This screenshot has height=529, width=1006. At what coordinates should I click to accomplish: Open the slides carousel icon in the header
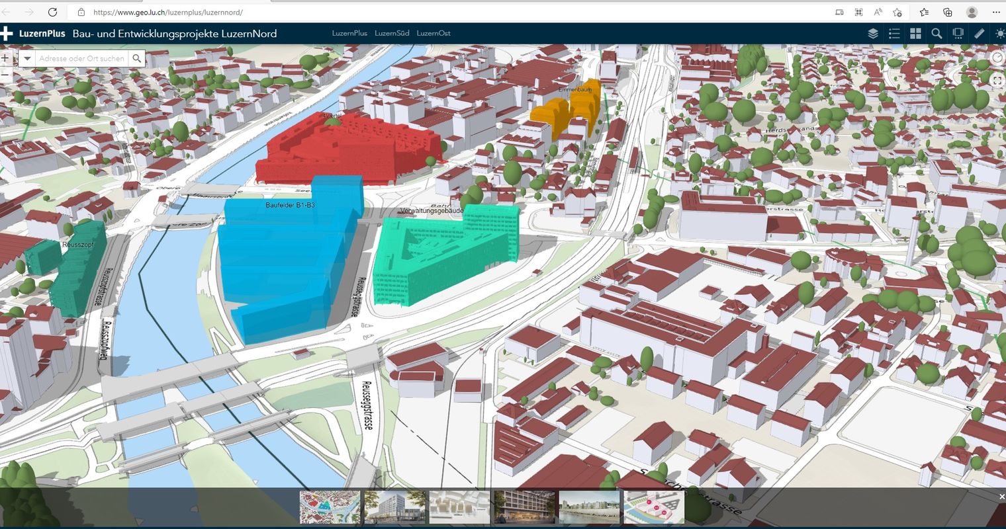(x=958, y=33)
